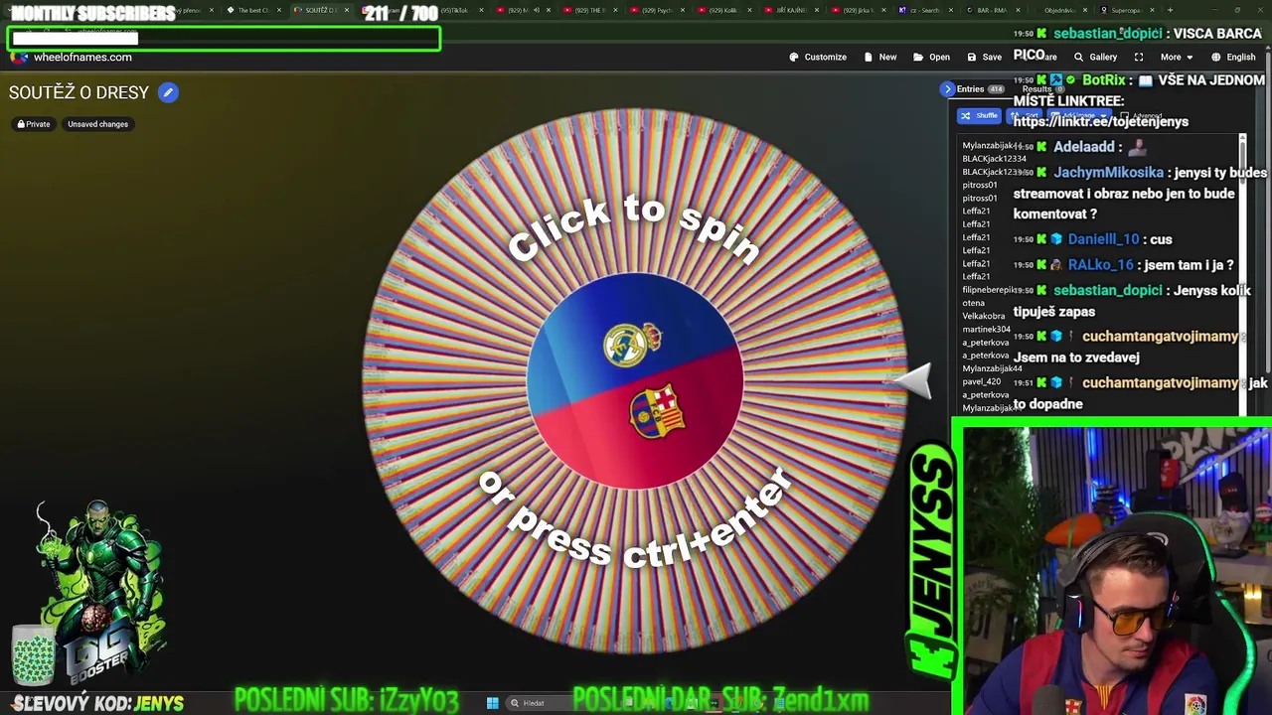Click the wheel to spin it

tap(635, 380)
